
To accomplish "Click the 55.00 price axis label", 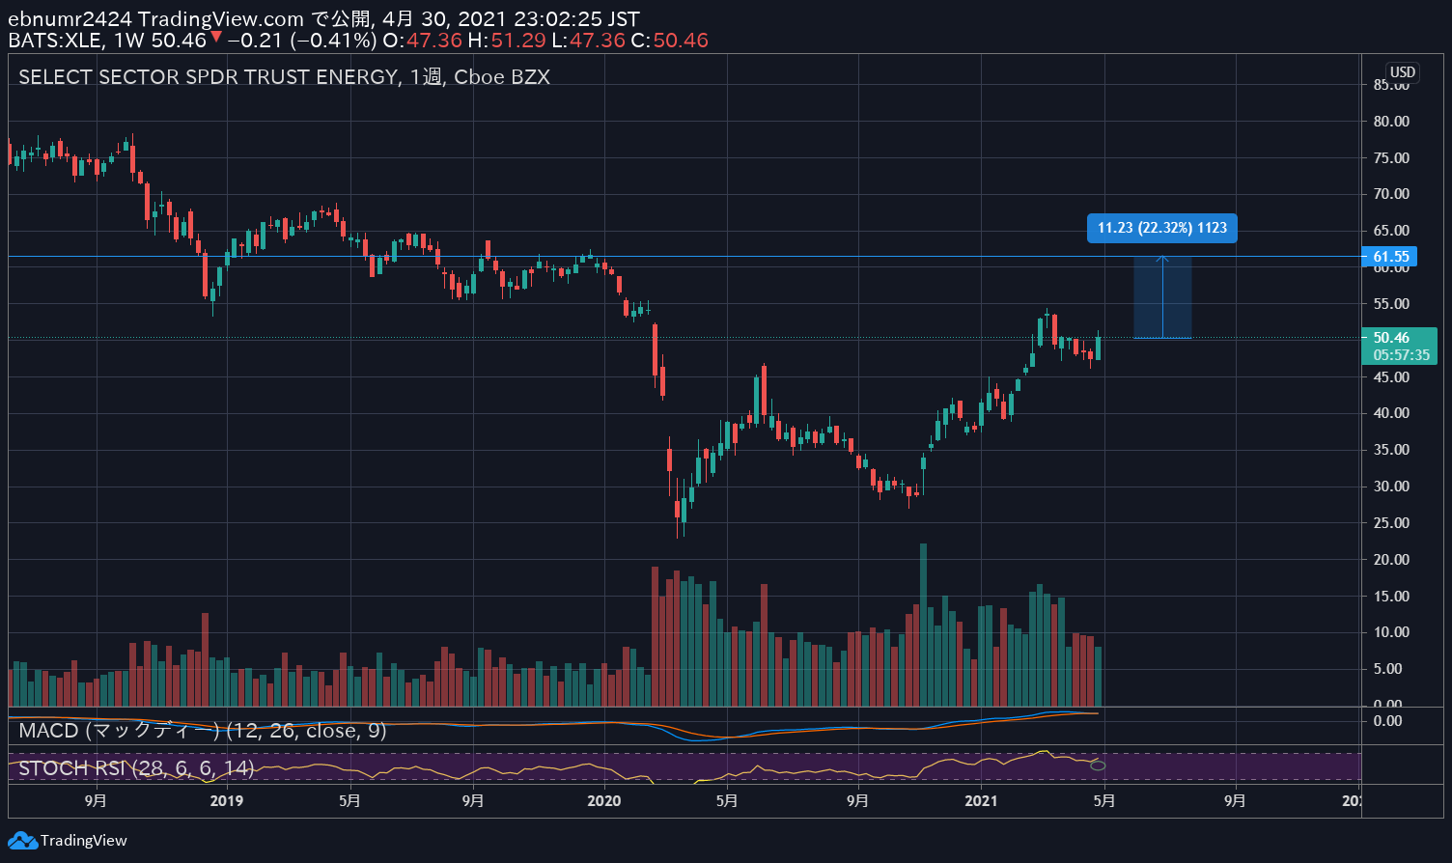I will (1391, 304).
